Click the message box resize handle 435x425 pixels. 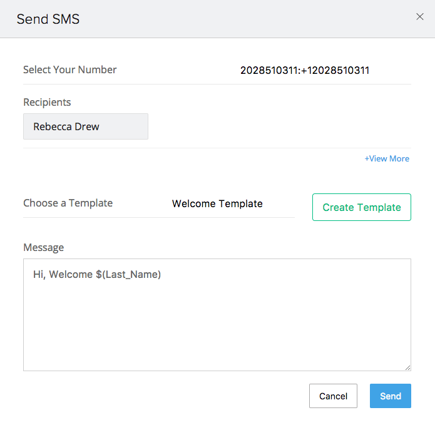click(407, 367)
